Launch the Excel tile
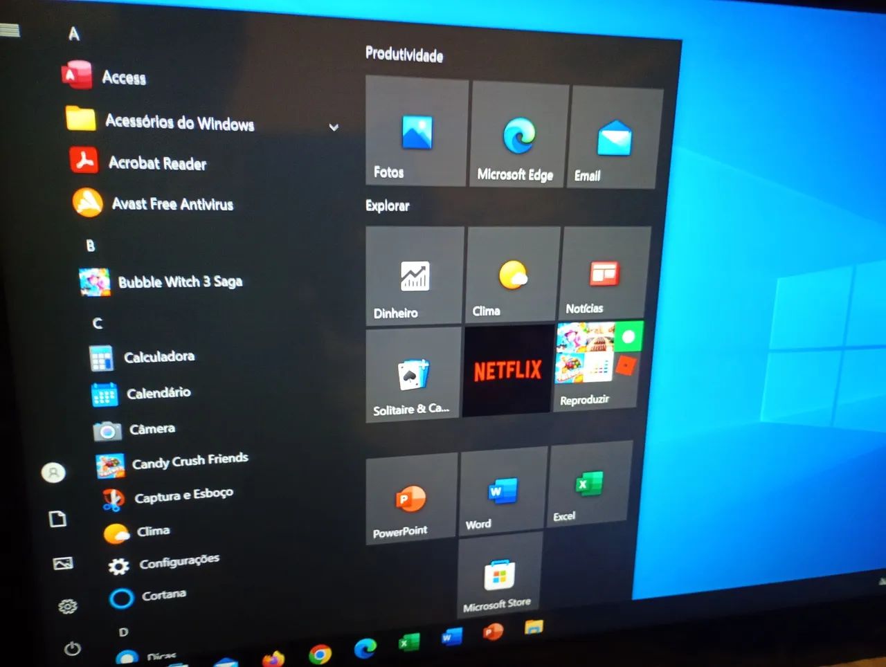 pos(590,484)
